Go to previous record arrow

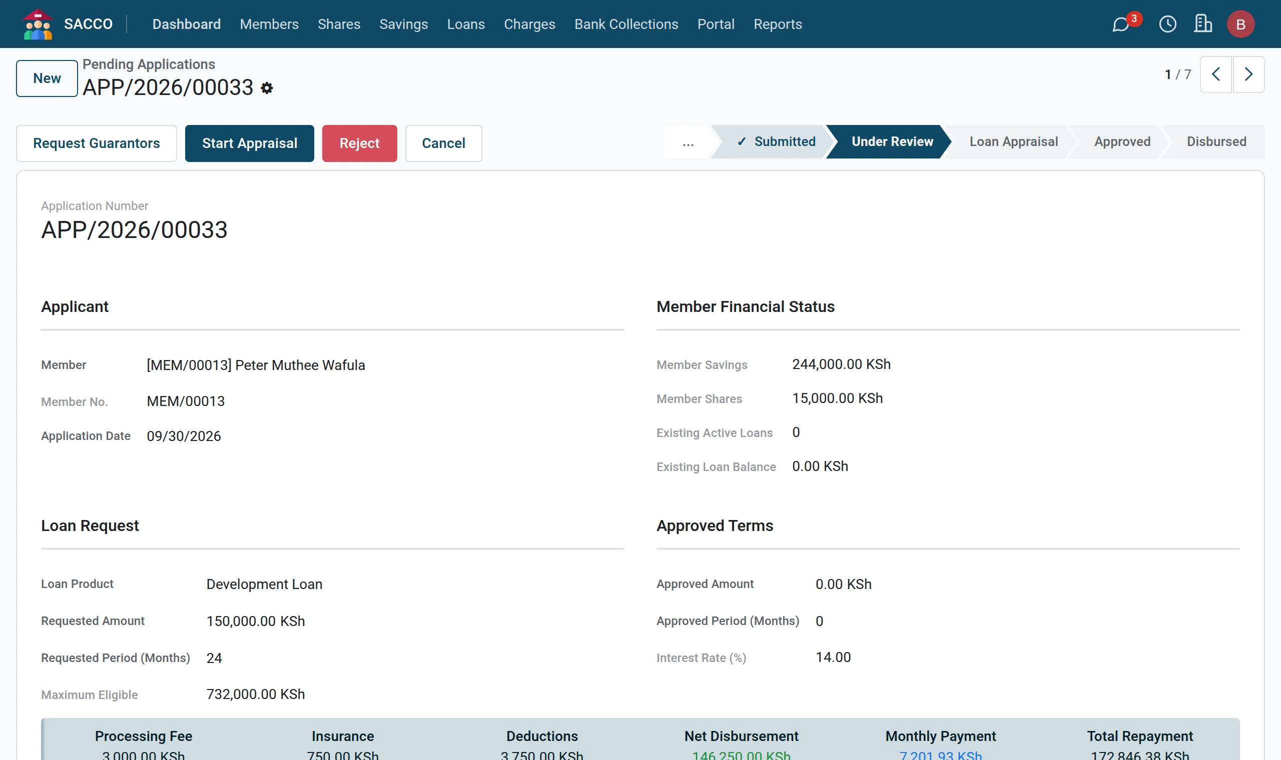tap(1216, 74)
